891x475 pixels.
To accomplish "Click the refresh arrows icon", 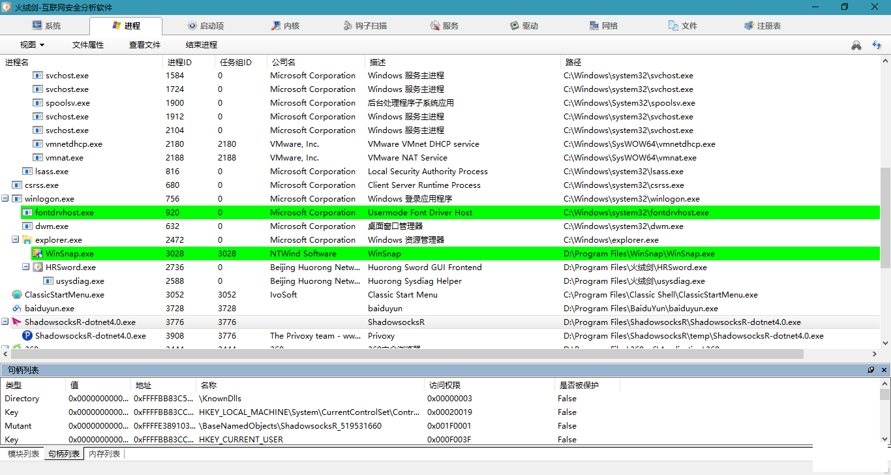I will point(877,45).
